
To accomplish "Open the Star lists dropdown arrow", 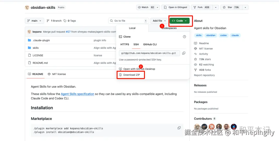I will 245,7.
